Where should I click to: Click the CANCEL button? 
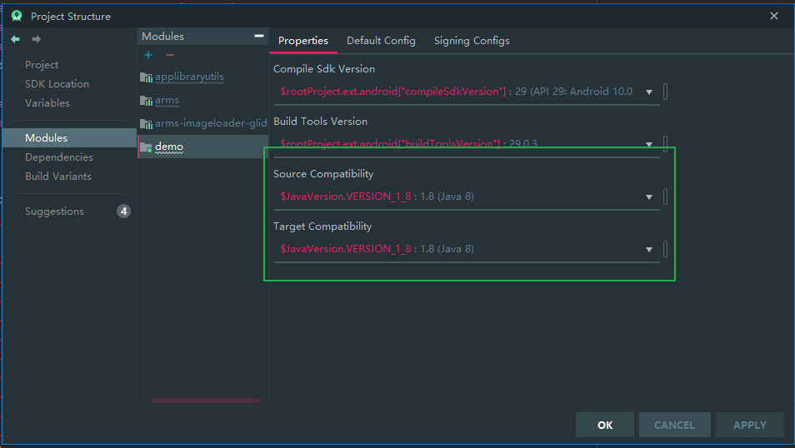point(674,425)
